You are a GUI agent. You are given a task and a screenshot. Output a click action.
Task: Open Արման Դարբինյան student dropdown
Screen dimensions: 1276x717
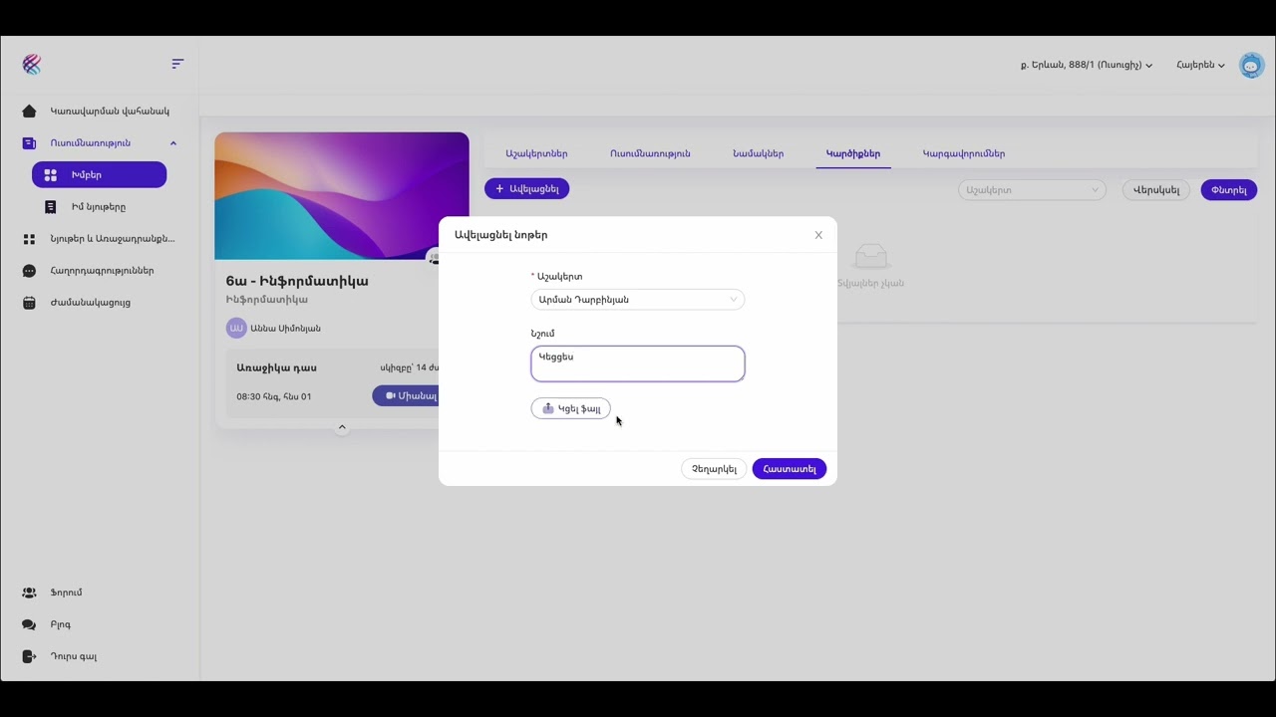[x=637, y=300]
